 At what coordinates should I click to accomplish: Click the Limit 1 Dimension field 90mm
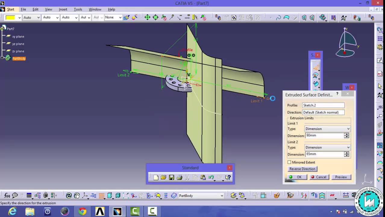(x=325, y=136)
